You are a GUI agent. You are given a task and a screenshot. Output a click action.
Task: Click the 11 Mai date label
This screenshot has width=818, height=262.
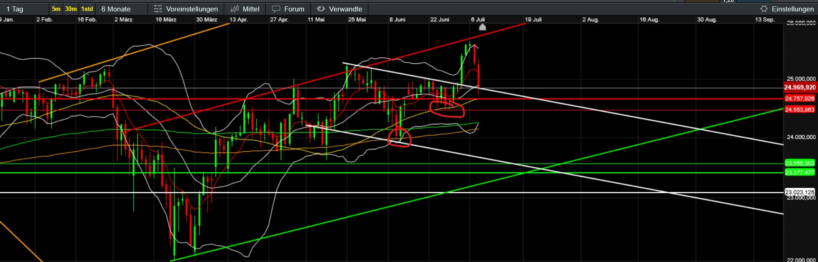pyautogui.click(x=316, y=20)
